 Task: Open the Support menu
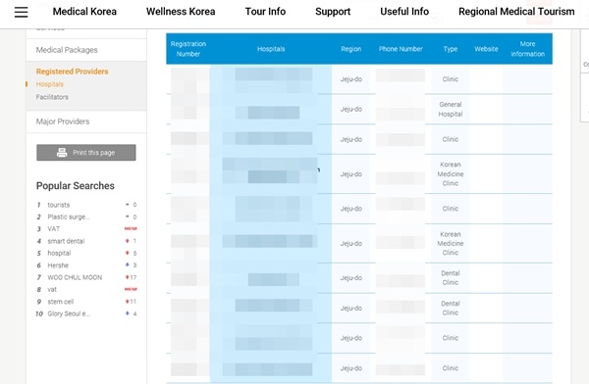pyautogui.click(x=333, y=12)
